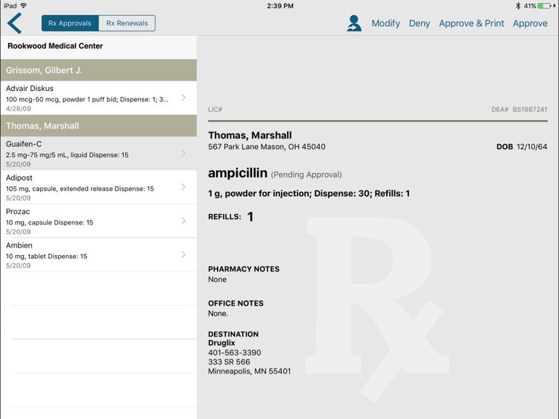Screen dimensions: 559x419
Task: Tap the Wi-Fi status icon
Action: pyautogui.click(x=24, y=6)
